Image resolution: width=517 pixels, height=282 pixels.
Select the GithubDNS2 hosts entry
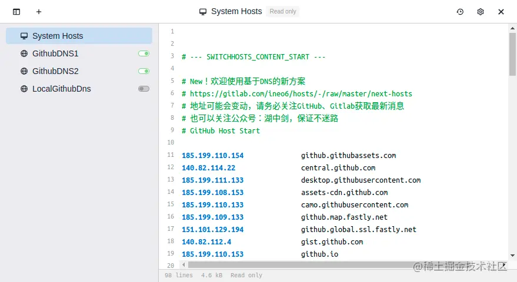79,71
